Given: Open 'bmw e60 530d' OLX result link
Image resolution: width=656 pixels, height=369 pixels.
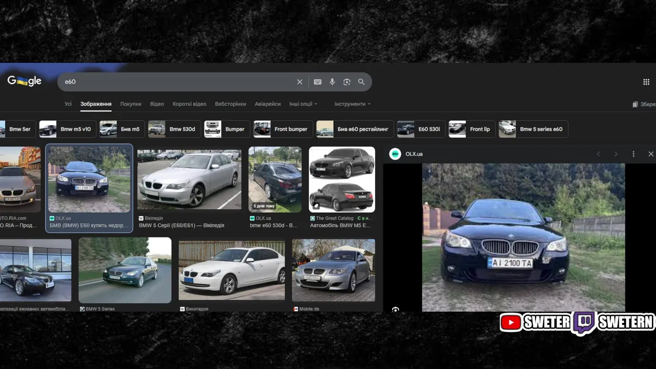Looking at the screenshot, I should click(x=274, y=225).
